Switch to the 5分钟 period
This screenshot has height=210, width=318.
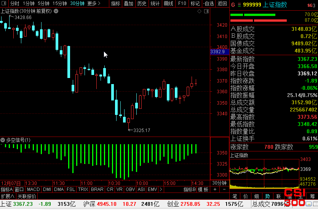pyautogui.click(x=43, y=3)
